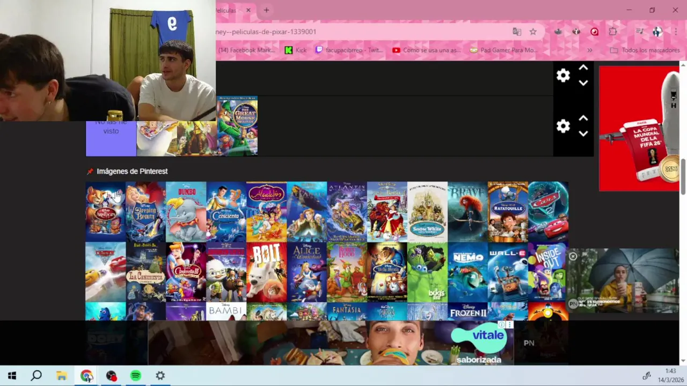
Task: Open the Windows Start menu
Action: [12, 376]
